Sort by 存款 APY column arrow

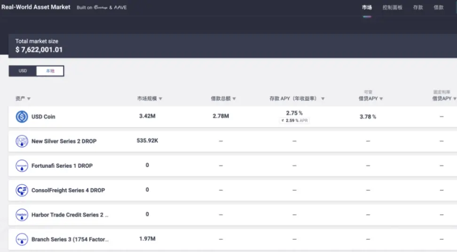[x=323, y=98]
